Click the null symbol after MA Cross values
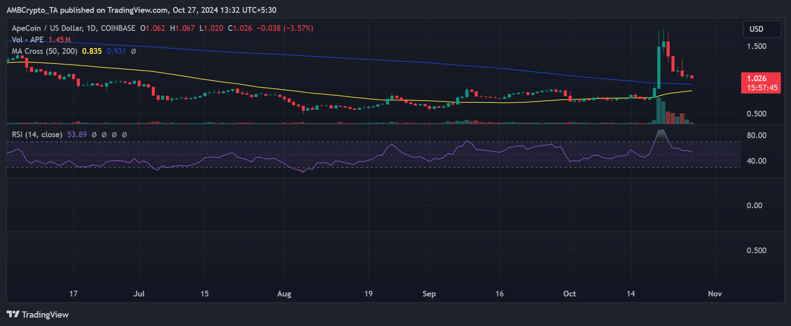 134,51
